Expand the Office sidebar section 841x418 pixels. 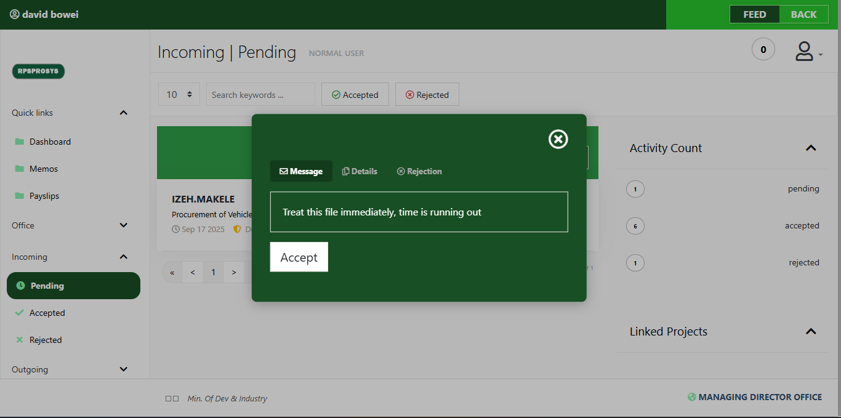point(123,225)
